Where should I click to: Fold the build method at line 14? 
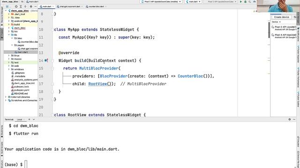click(x=52, y=61)
